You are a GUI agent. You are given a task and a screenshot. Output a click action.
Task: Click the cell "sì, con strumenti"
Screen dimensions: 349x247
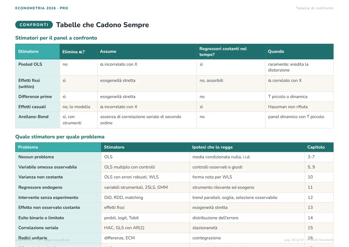pos(79,120)
